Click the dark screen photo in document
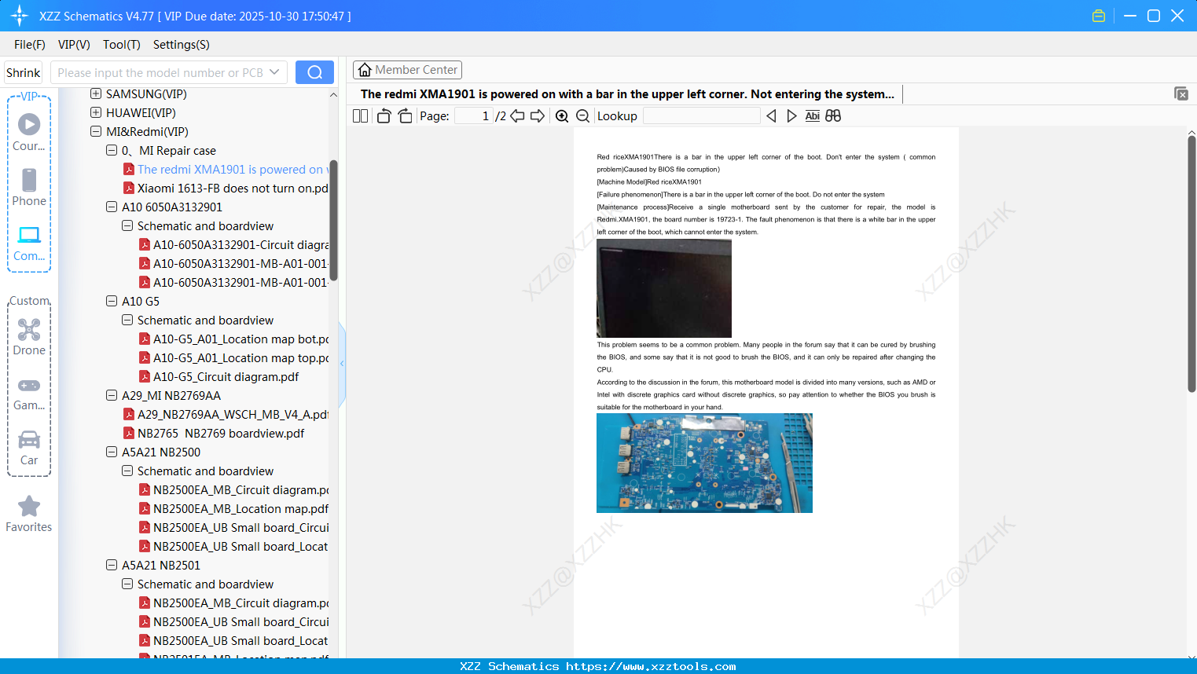1197x674 pixels. pyautogui.click(x=664, y=288)
